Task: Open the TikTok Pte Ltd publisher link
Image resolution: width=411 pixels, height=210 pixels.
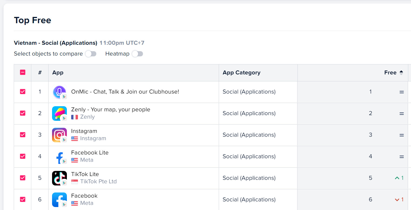Action: [98, 181]
